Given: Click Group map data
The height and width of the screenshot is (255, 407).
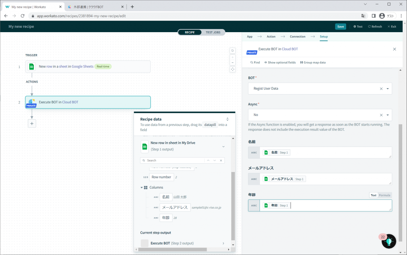Looking at the screenshot, I should tap(313, 62).
